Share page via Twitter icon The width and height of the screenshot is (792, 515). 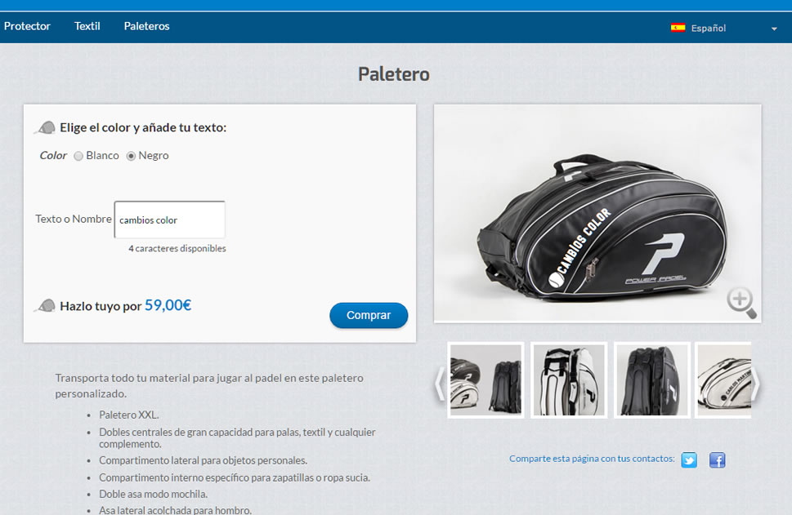coord(689,460)
